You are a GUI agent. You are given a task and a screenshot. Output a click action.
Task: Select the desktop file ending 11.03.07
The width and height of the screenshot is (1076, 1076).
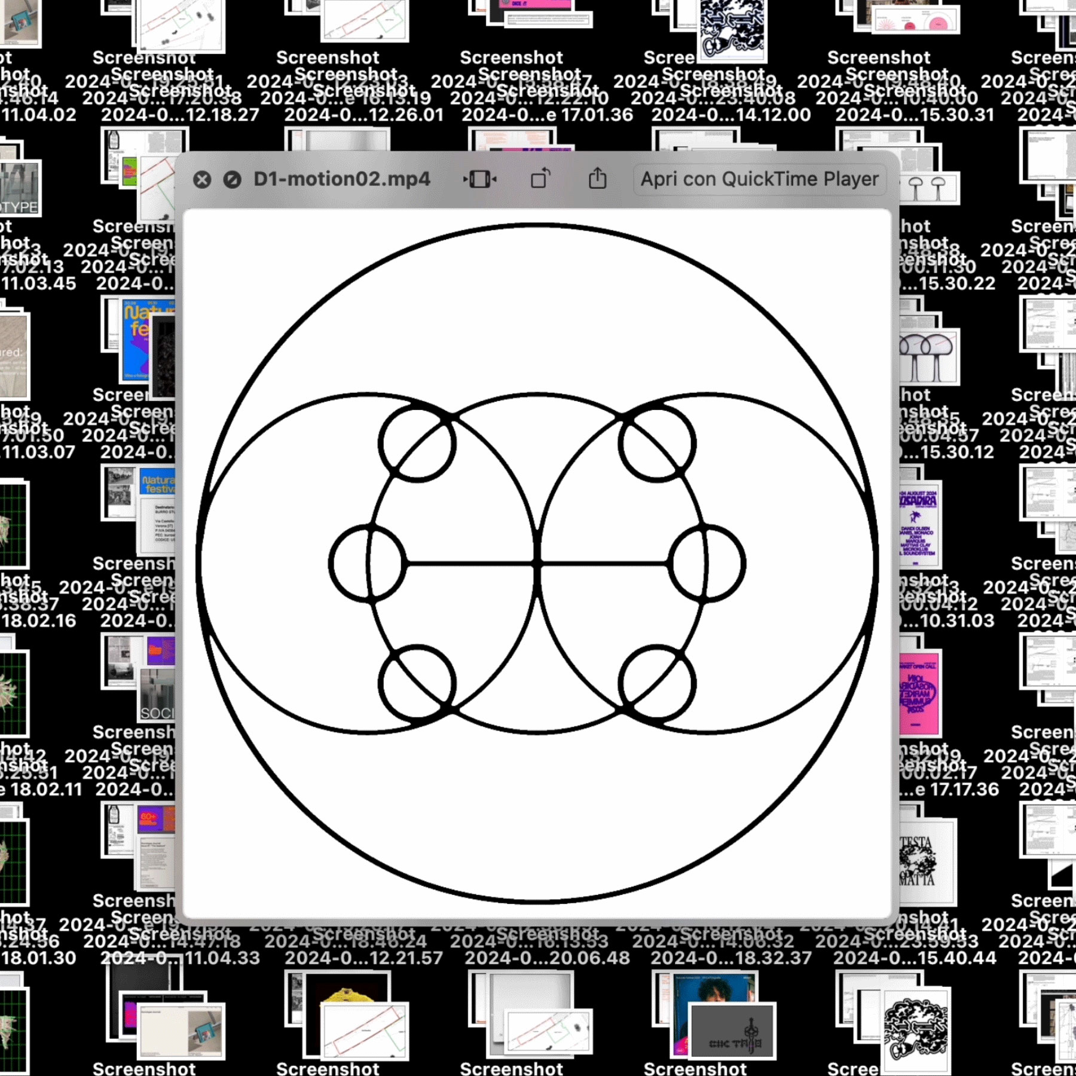pos(38,452)
